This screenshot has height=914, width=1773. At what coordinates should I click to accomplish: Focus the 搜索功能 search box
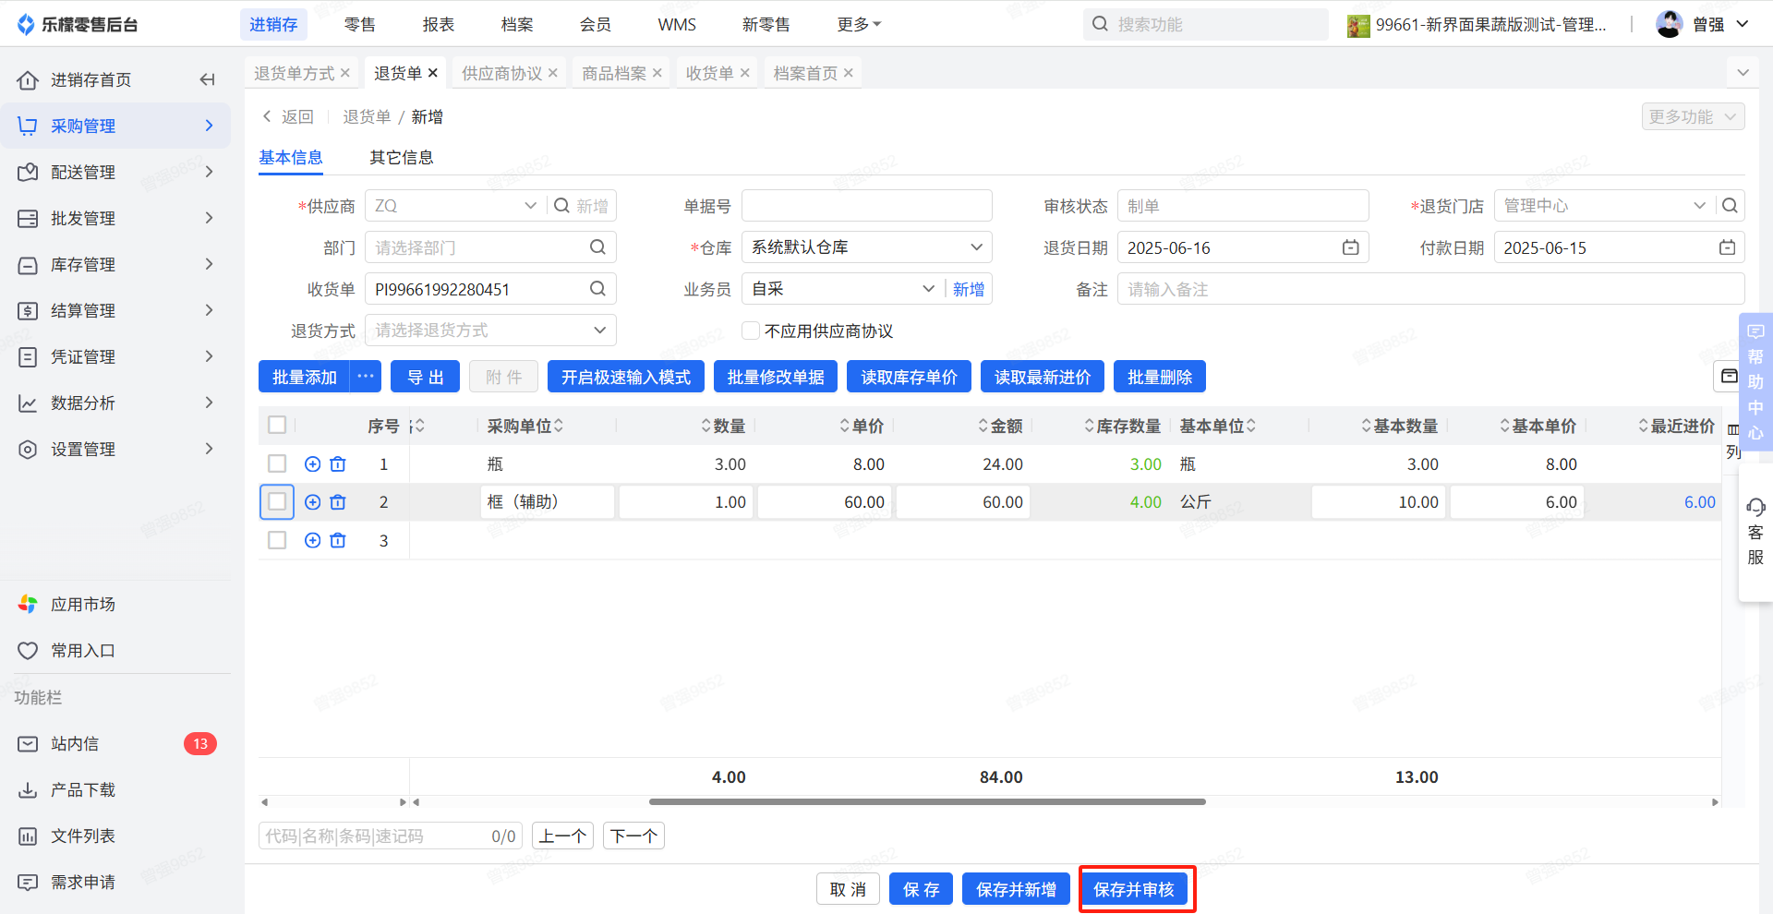(1205, 24)
